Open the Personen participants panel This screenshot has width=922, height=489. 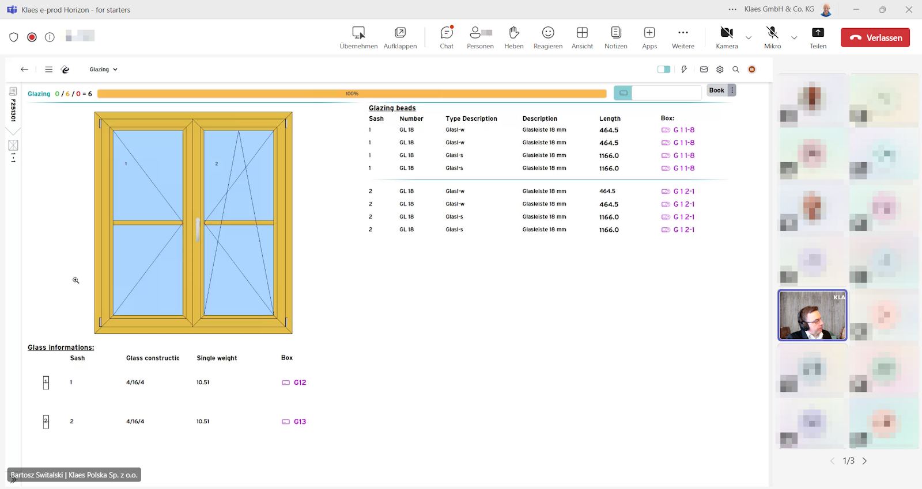click(480, 37)
